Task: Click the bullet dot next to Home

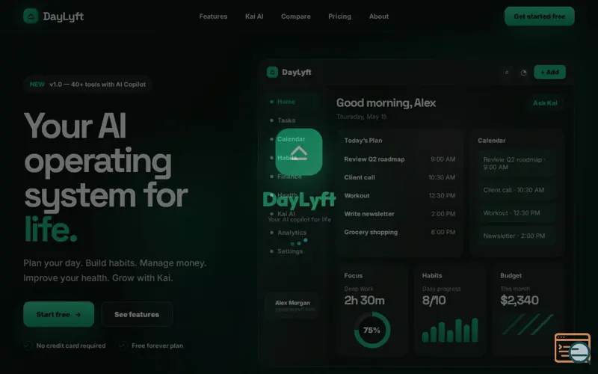Action: (x=271, y=102)
